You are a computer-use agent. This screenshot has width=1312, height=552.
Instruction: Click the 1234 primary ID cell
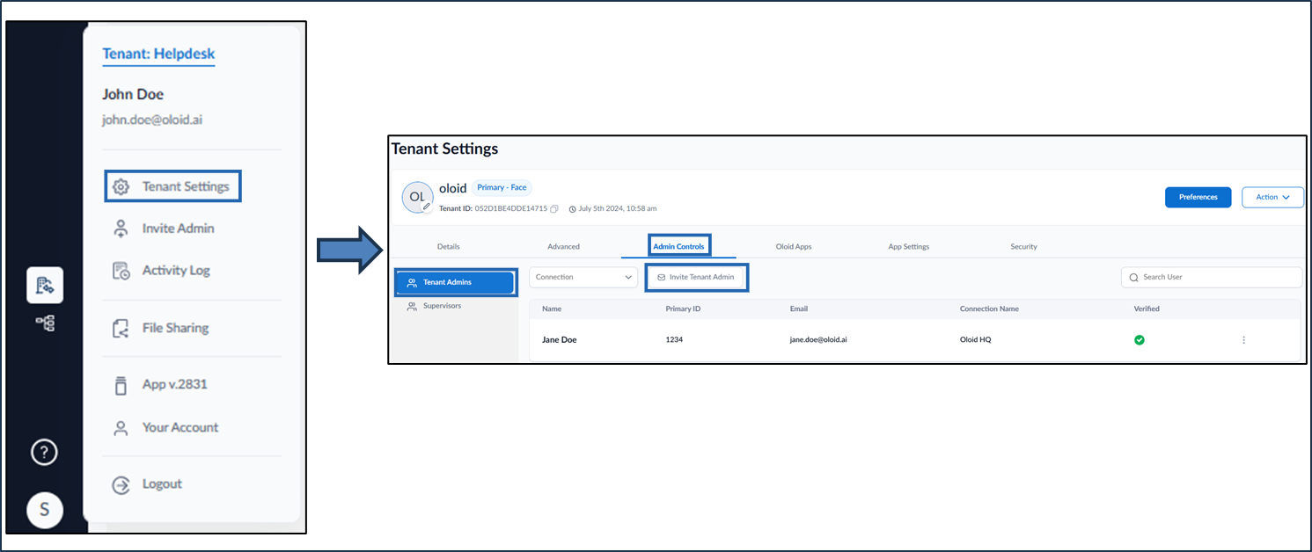[x=674, y=339]
